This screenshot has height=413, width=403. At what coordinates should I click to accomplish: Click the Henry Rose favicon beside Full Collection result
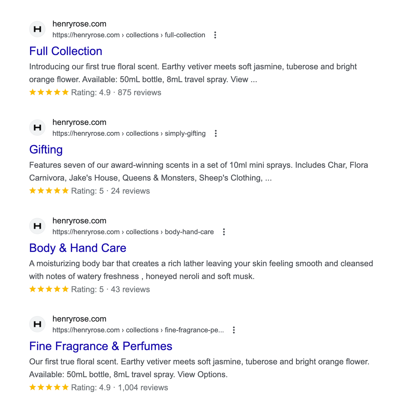pyautogui.click(x=37, y=29)
